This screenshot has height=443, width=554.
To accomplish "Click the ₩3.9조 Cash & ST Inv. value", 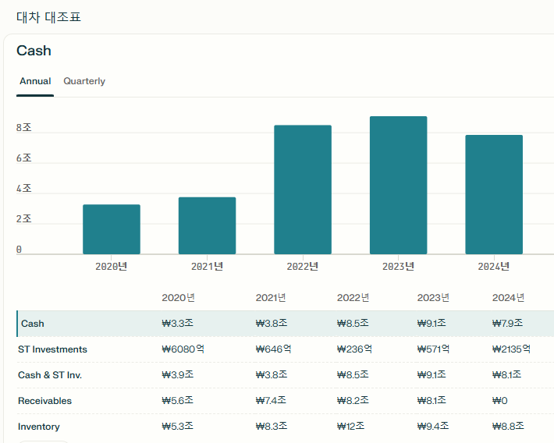I will click(178, 375).
